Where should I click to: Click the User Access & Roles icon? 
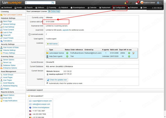1,47
